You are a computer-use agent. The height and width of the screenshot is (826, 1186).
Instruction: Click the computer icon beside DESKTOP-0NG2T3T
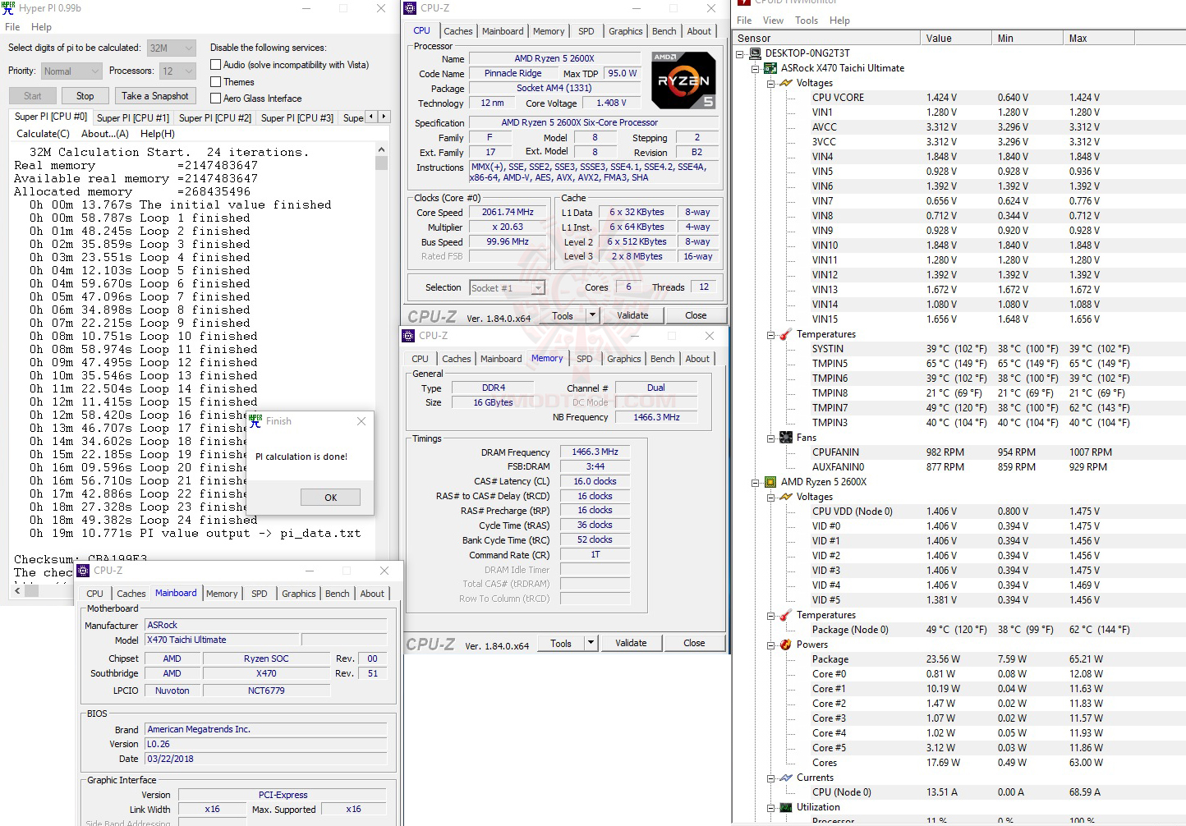pyautogui.click(x=756, y=53)
